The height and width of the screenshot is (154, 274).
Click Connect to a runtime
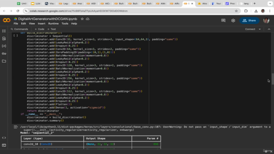click(x=250, y=29)
